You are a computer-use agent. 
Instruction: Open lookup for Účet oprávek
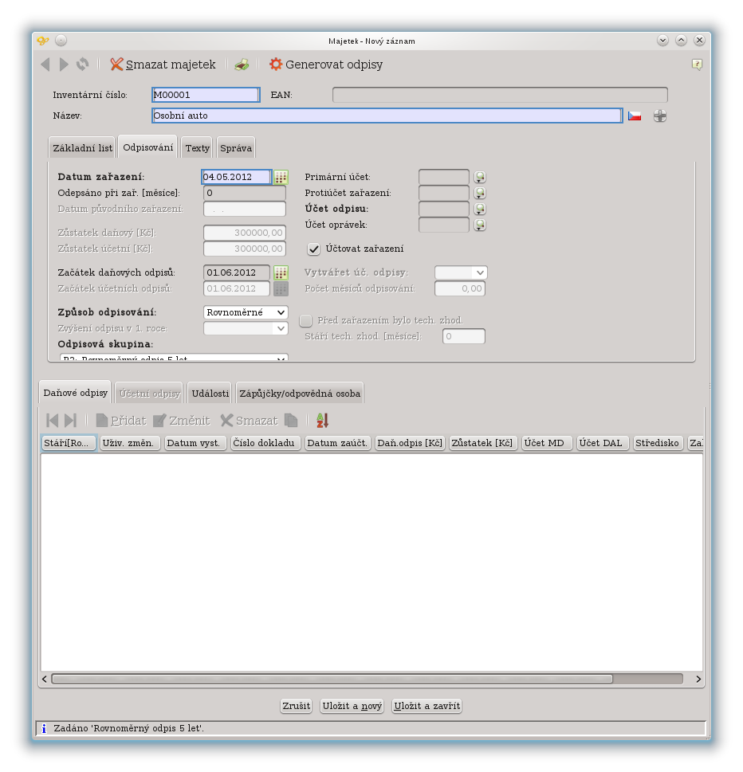(480, 225)
